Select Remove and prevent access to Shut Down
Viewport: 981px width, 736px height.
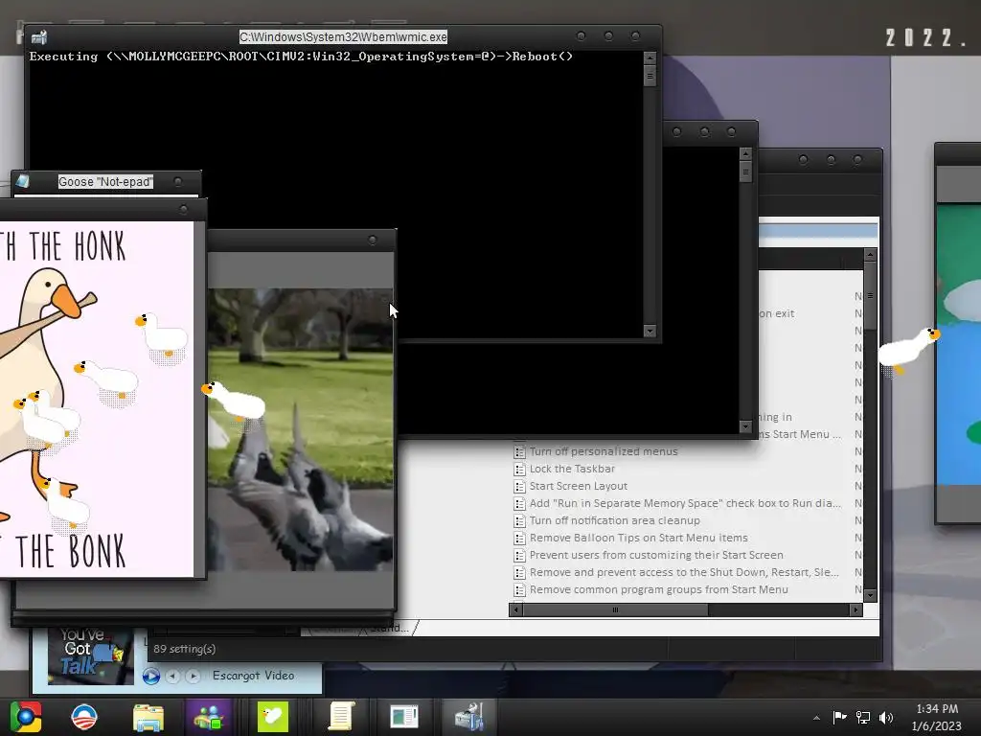(x=684, y=572)
